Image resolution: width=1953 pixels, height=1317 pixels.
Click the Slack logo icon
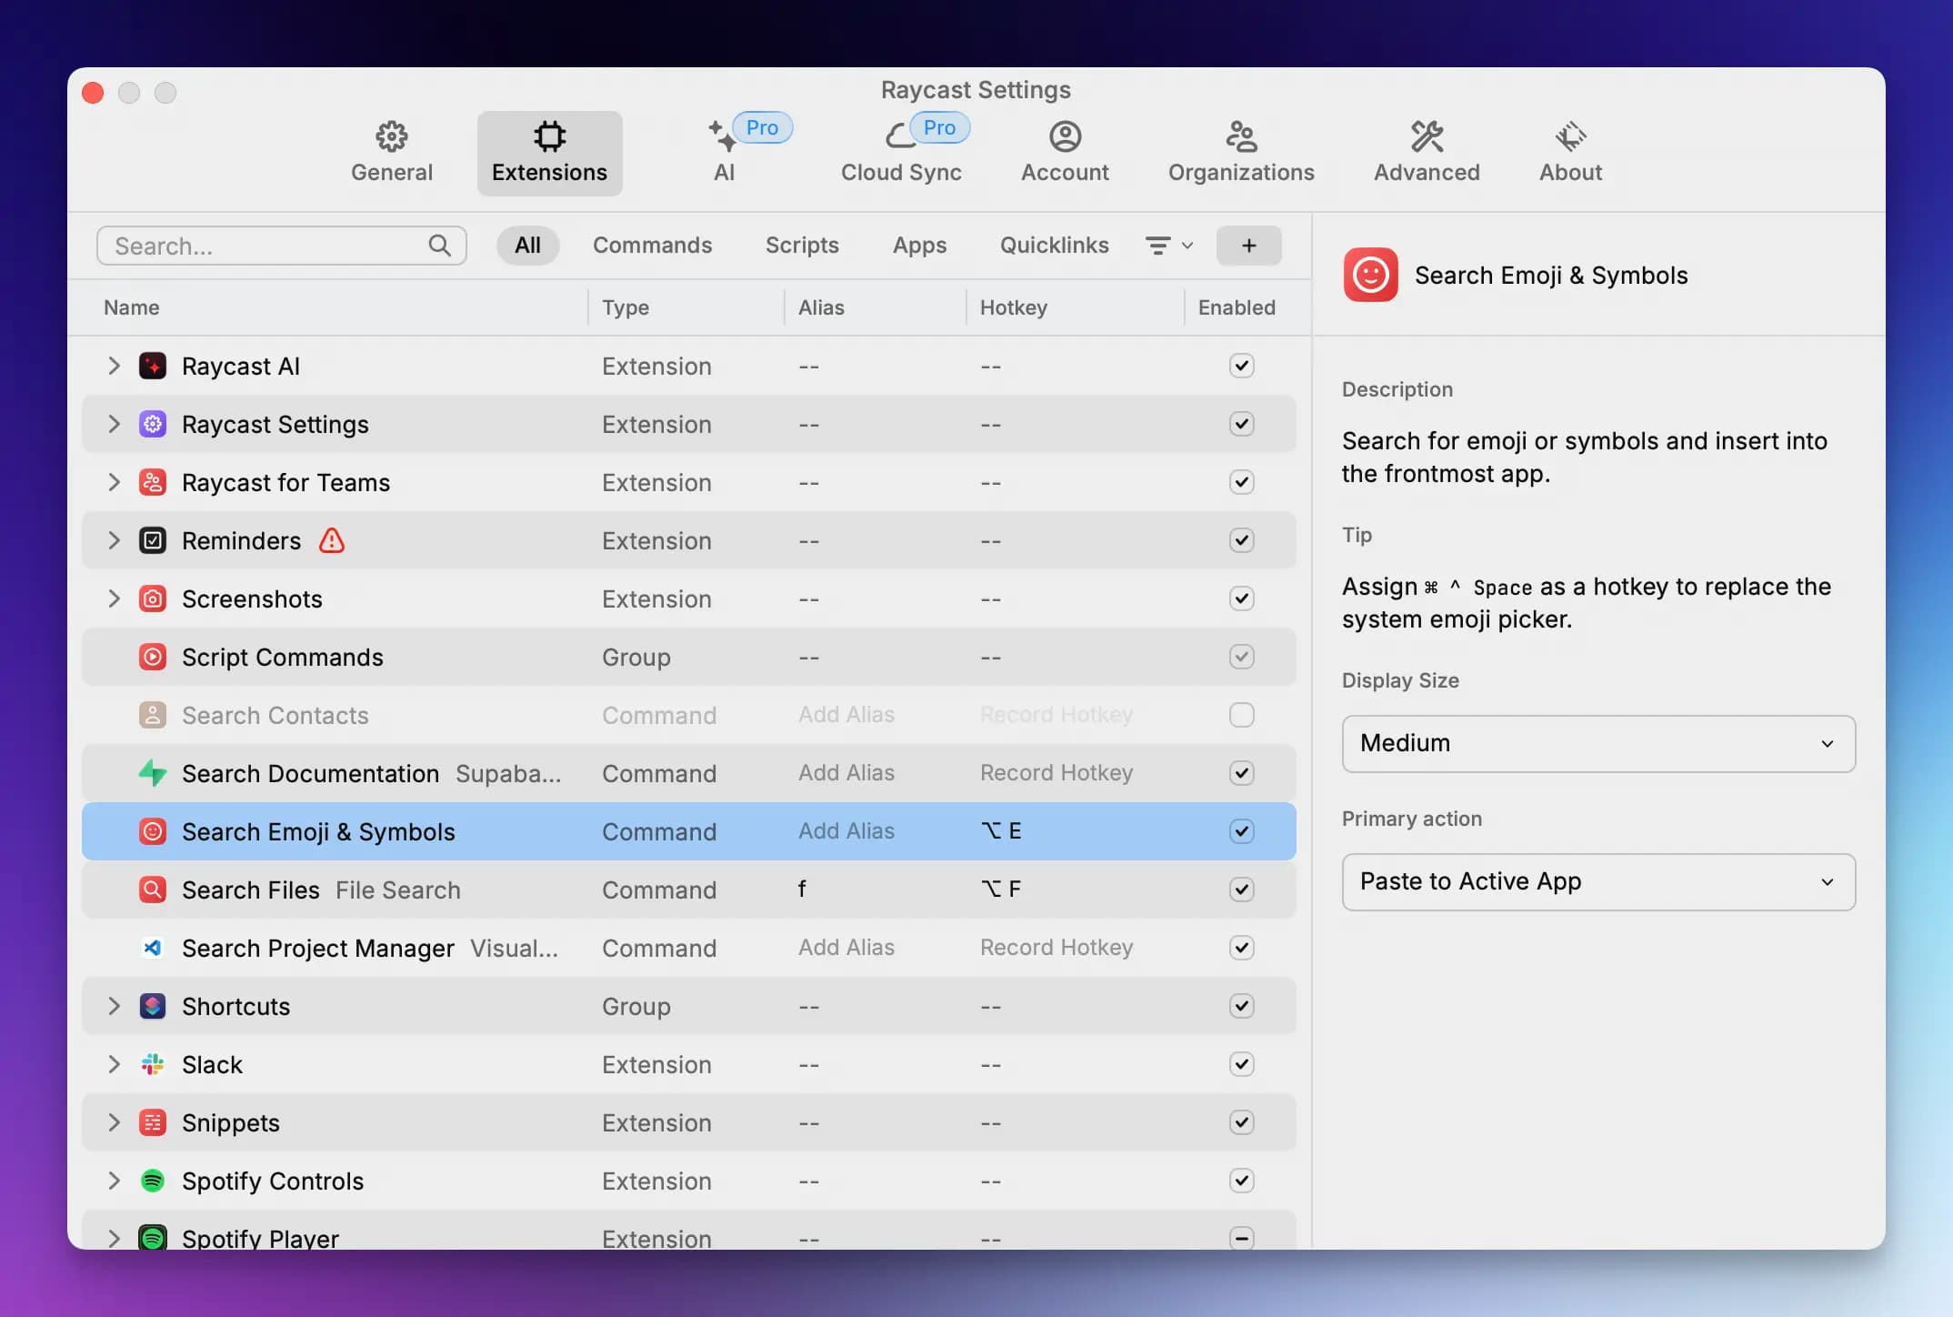(x=153, y=1064)
